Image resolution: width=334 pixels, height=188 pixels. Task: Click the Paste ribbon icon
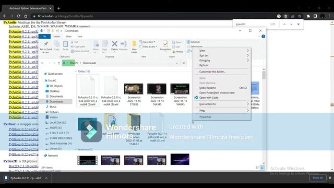pos(65,45)
